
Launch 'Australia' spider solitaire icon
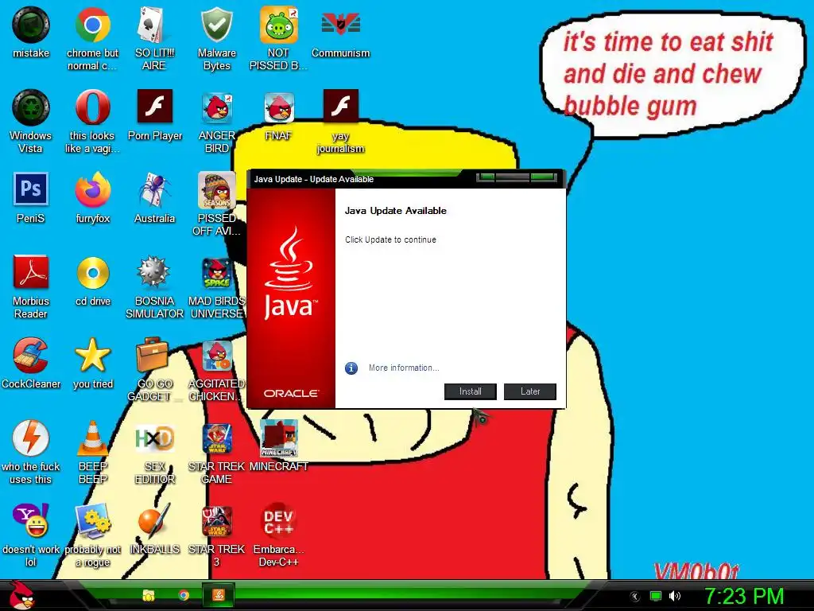(x=154, y=197)
